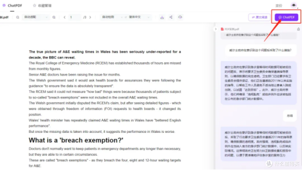Open the 定价 pricing link

tap(279, 6)
